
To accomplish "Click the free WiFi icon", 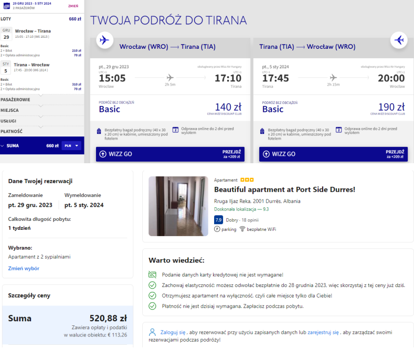I will coord(242,229).
